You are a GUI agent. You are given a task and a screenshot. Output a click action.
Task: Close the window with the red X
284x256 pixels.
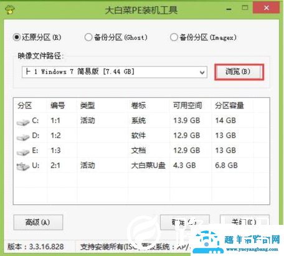pyautogui.click(x=266, y=8)
